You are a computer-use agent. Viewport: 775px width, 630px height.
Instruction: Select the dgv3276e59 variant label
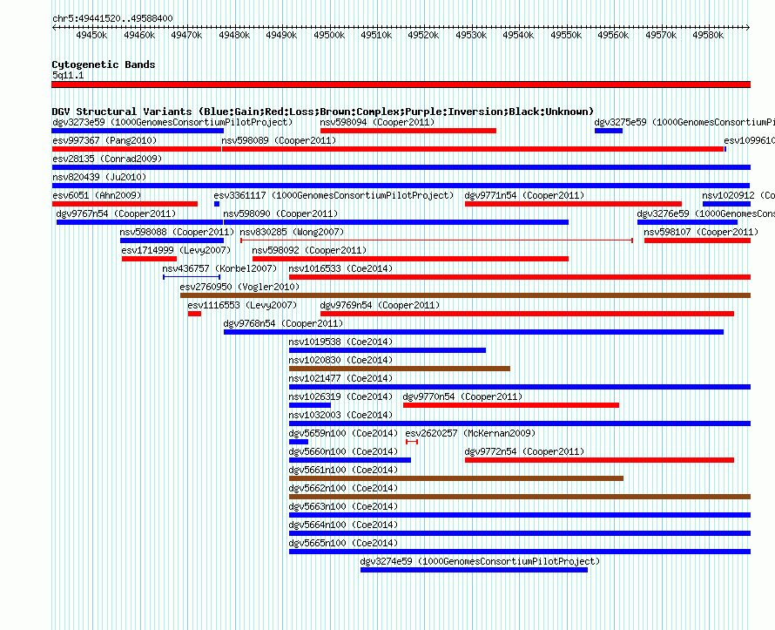tap(706, 213)
